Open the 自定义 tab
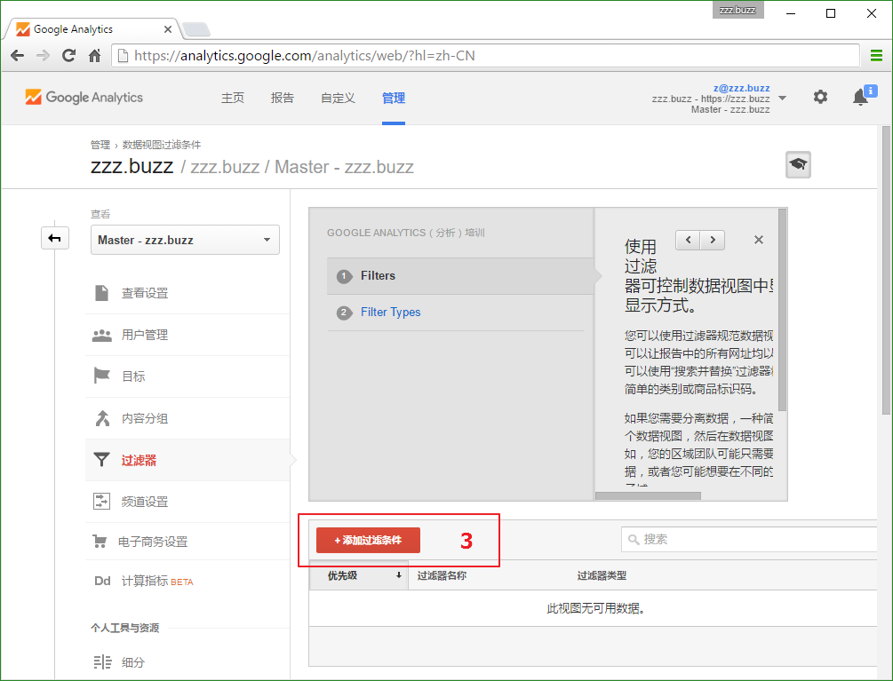The height and width of the screenshot is (681, 893). pyautogui.click(x=338, y=98)
